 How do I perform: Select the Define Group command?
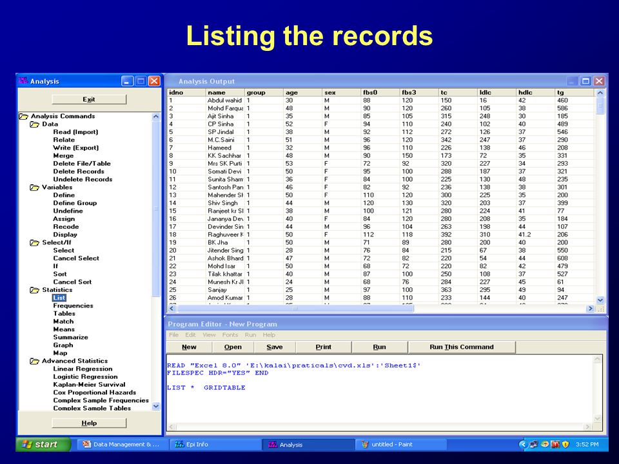click(x=75, y=203)
